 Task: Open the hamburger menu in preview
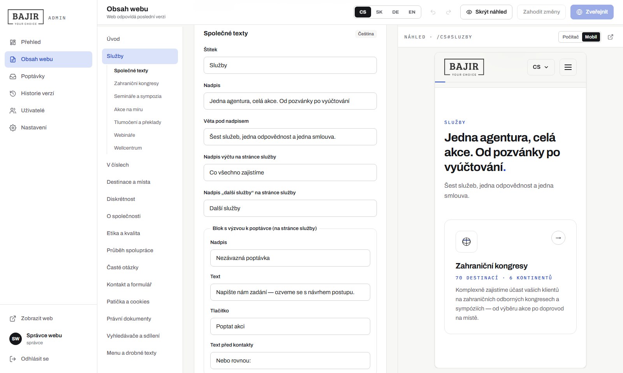point(568,67)
